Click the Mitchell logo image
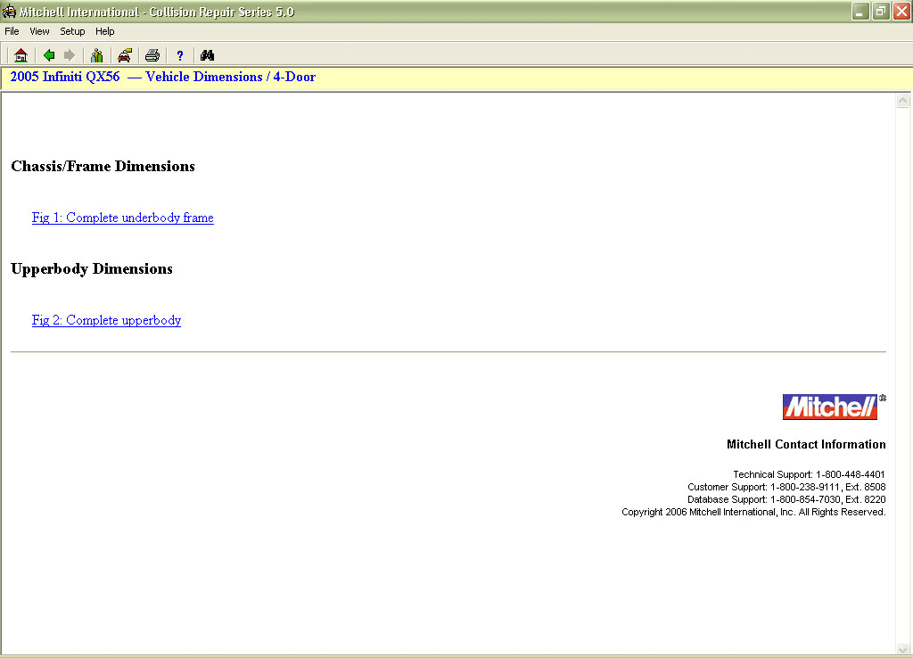 830,407
